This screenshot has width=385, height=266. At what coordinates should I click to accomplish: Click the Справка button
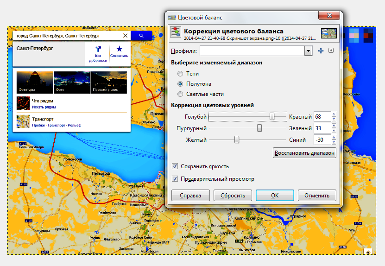190,196
